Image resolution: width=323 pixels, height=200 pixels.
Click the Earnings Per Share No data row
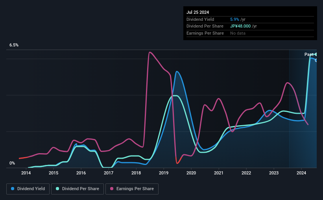(250, 33)
